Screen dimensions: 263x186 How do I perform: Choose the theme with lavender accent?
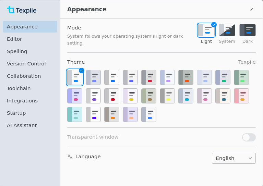(x=167, y=77)
